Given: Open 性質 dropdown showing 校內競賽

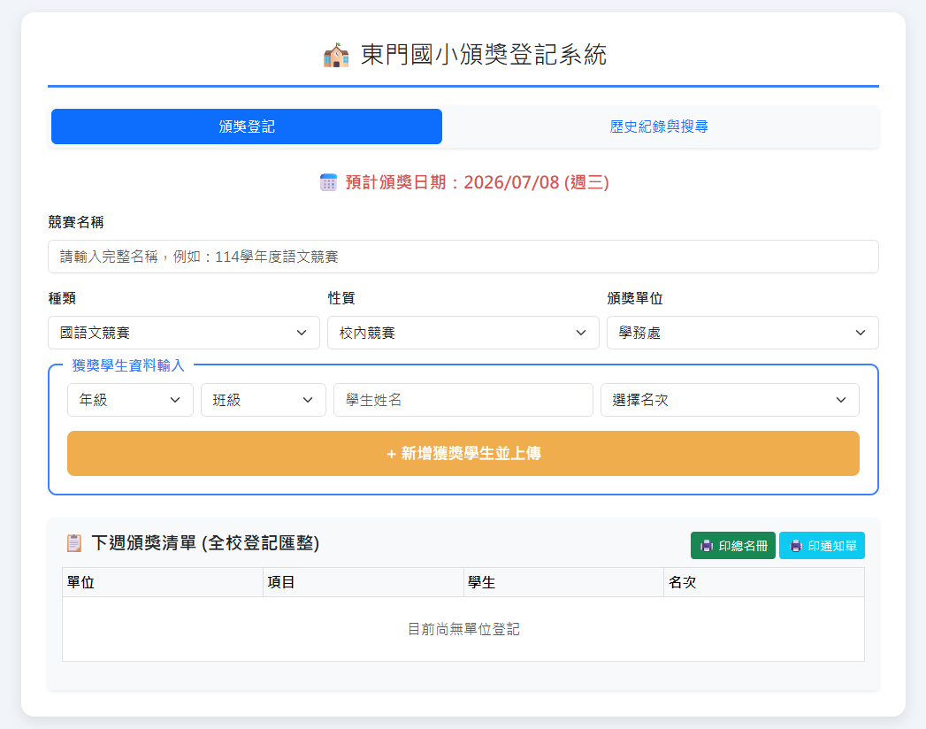Looking at the screenshot, I should (463, 333).
